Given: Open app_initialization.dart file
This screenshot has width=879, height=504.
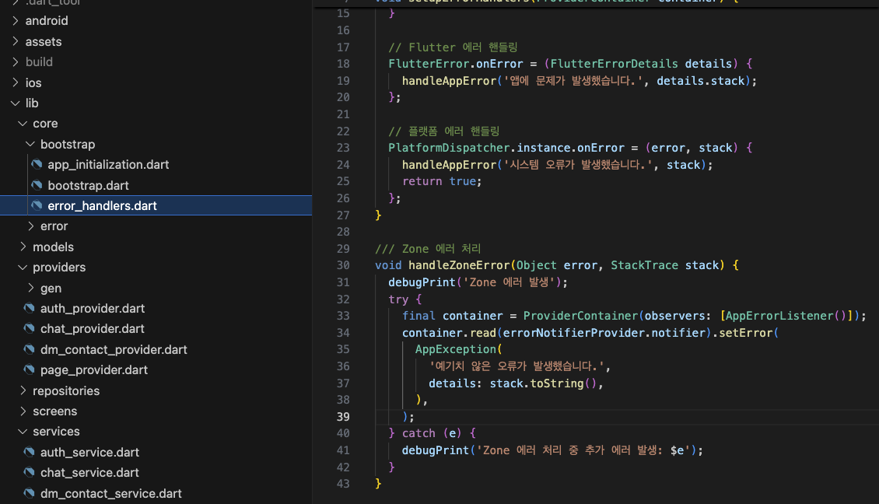Looking at the screenshot, I should coord(108,164).
